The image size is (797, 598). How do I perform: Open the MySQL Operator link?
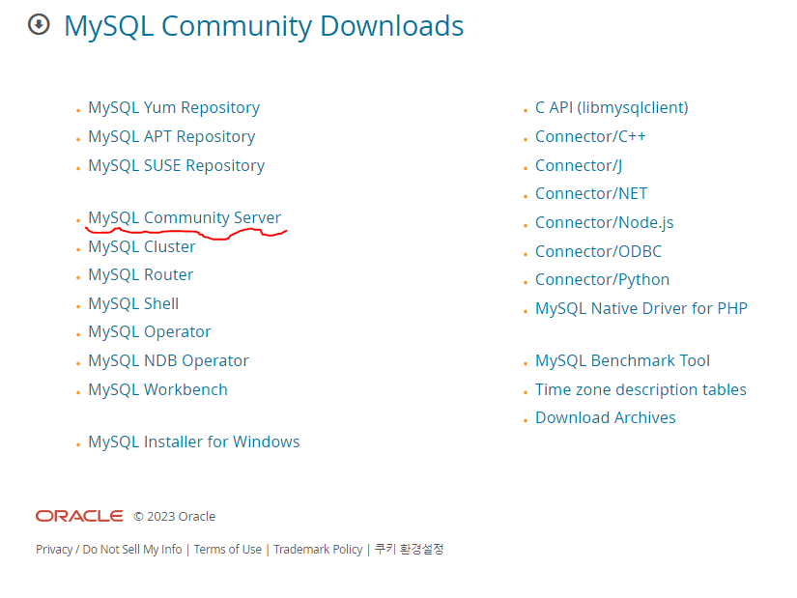150,332
